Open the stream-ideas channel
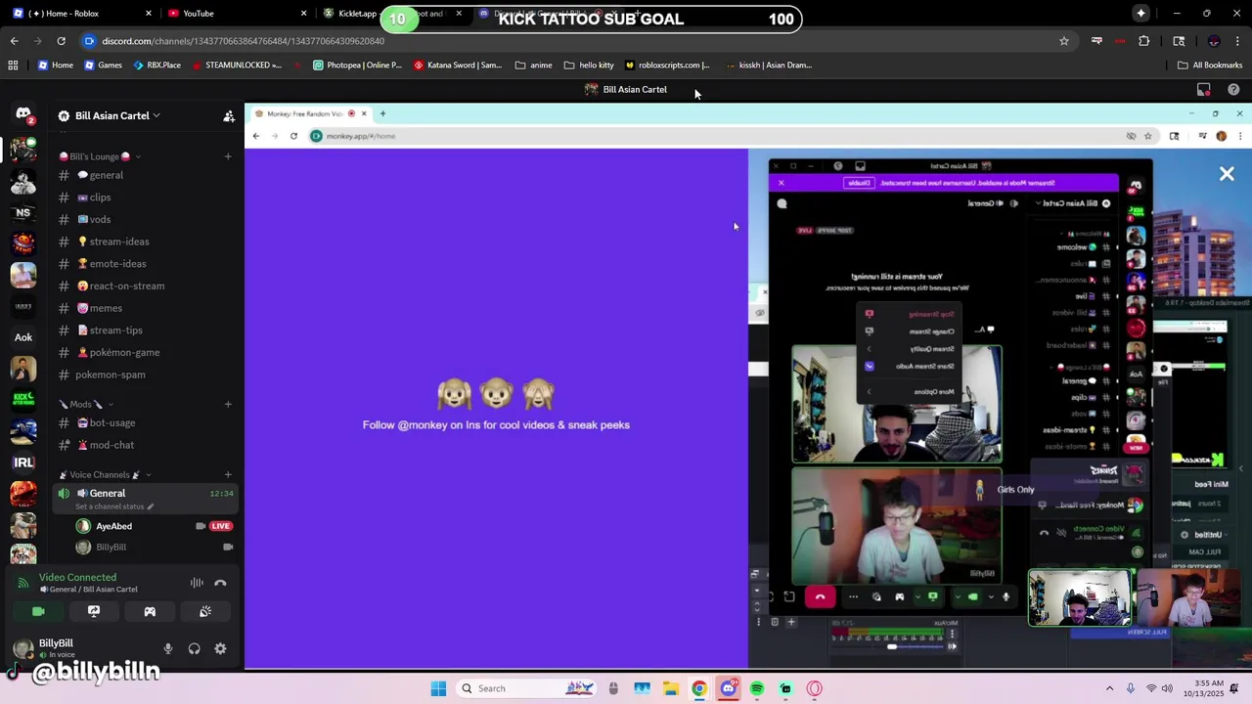Viewport: 1252px width, 704px height. 147,242
